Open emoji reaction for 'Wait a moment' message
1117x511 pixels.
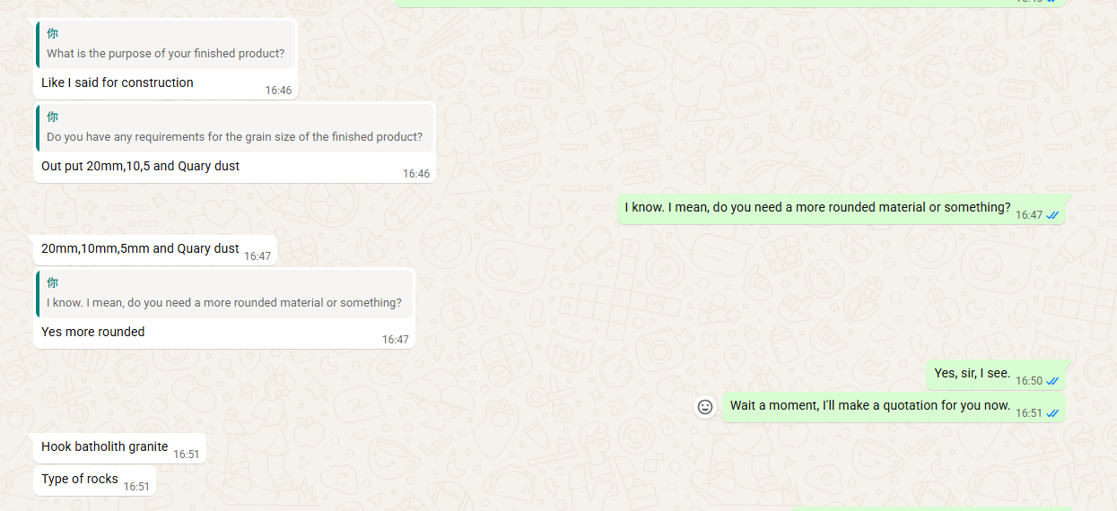[705, 407]
